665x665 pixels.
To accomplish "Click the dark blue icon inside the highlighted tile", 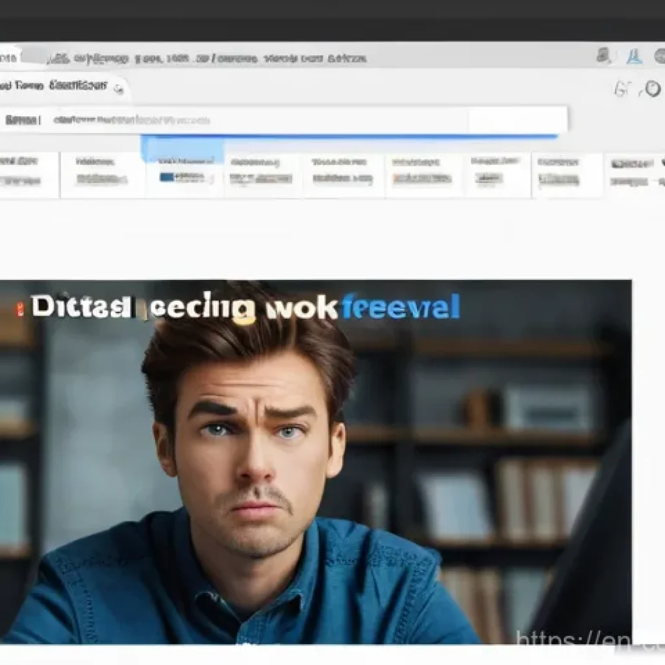I will click(167, 177).
